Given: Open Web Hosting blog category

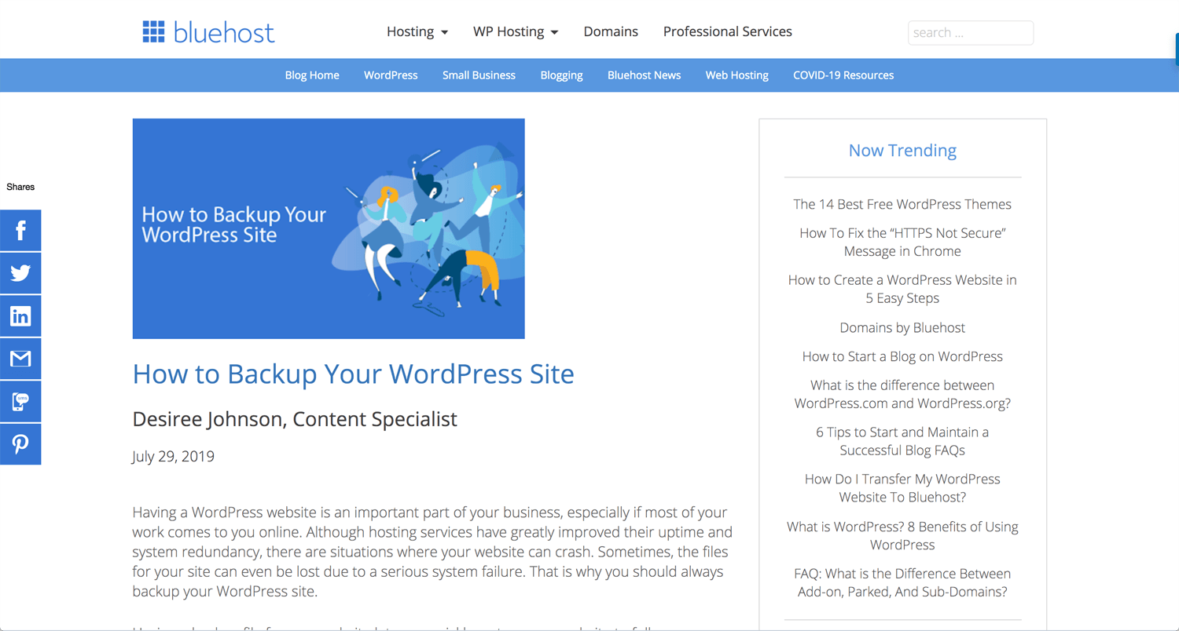Looking at the screenshot, I should tap(736, 75).
